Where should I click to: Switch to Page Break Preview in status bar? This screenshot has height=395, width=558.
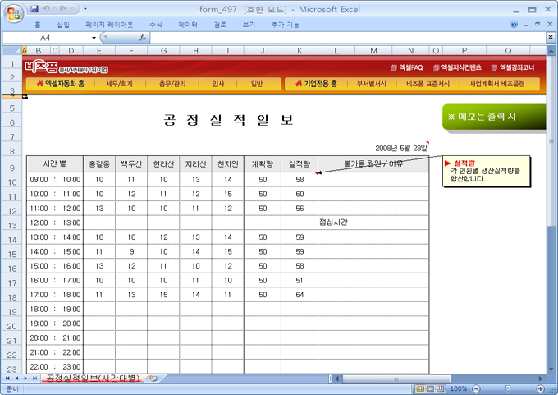point(441,388)
